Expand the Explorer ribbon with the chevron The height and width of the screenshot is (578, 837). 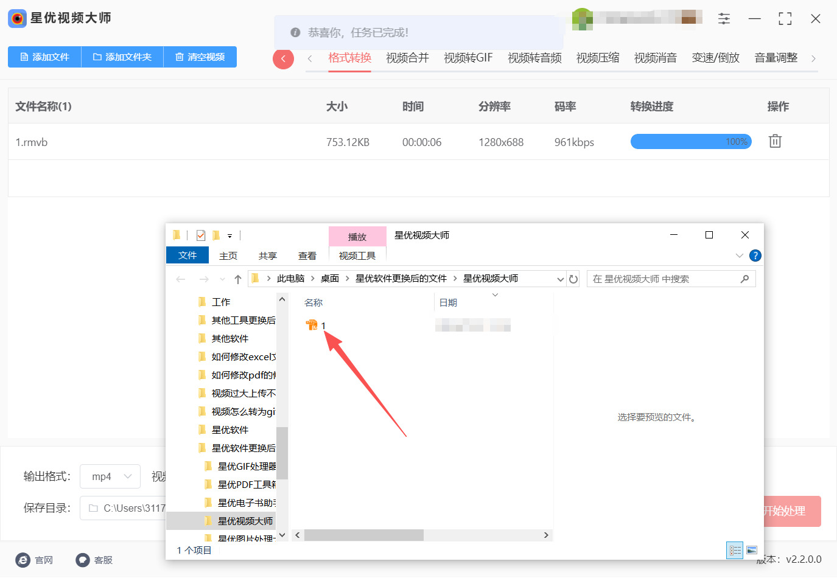click(740, 256)
